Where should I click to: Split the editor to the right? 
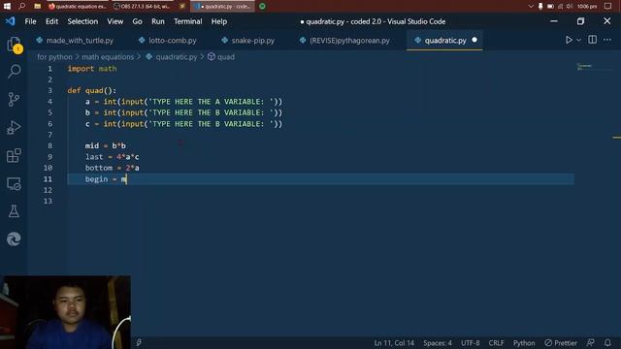pyautogui.click(x=592, y=40)
